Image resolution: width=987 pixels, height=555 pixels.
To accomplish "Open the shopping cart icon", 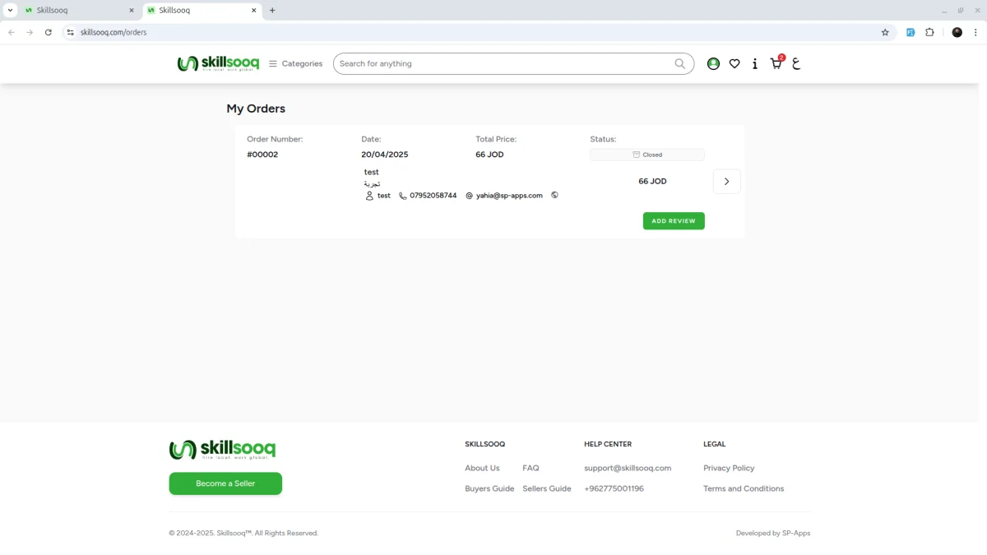I will click(x=776, y=62).
